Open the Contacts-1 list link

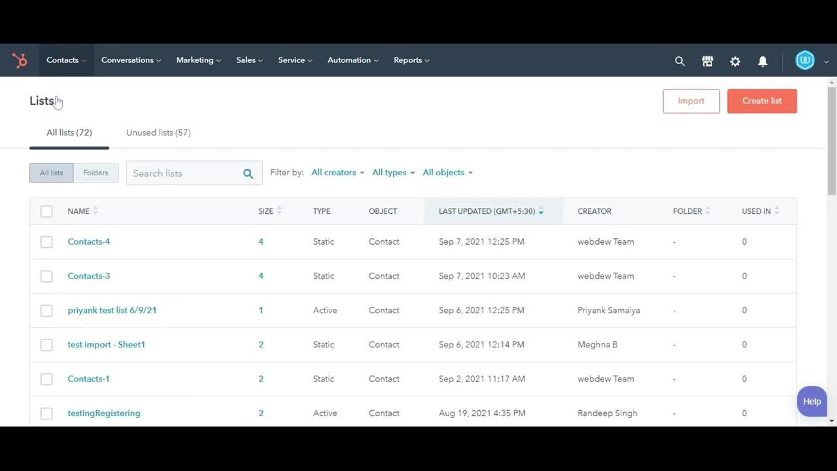click(x=89, y=379)
